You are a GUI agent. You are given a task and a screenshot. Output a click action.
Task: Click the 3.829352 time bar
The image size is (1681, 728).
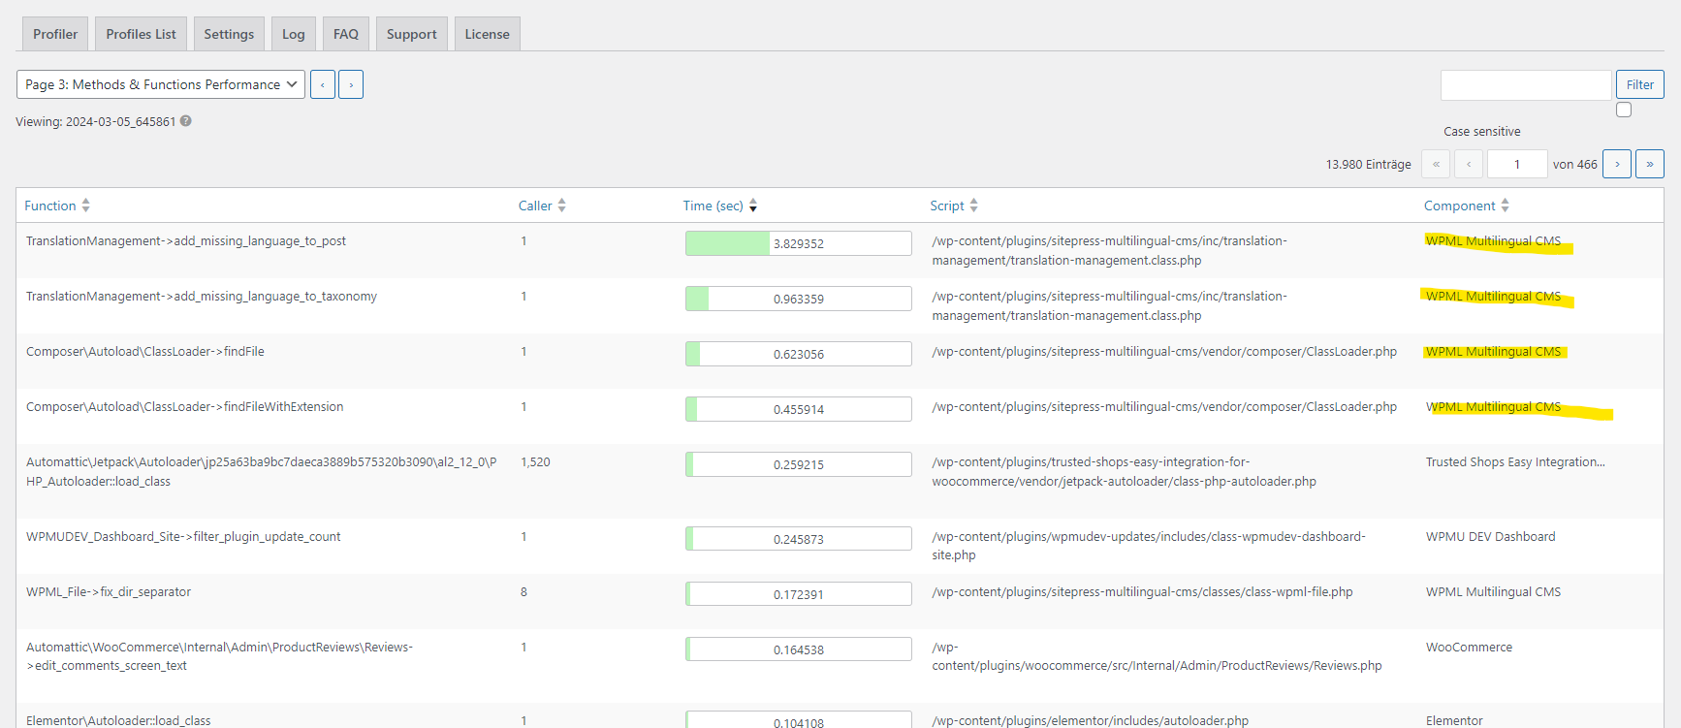(x=799, y=243)
